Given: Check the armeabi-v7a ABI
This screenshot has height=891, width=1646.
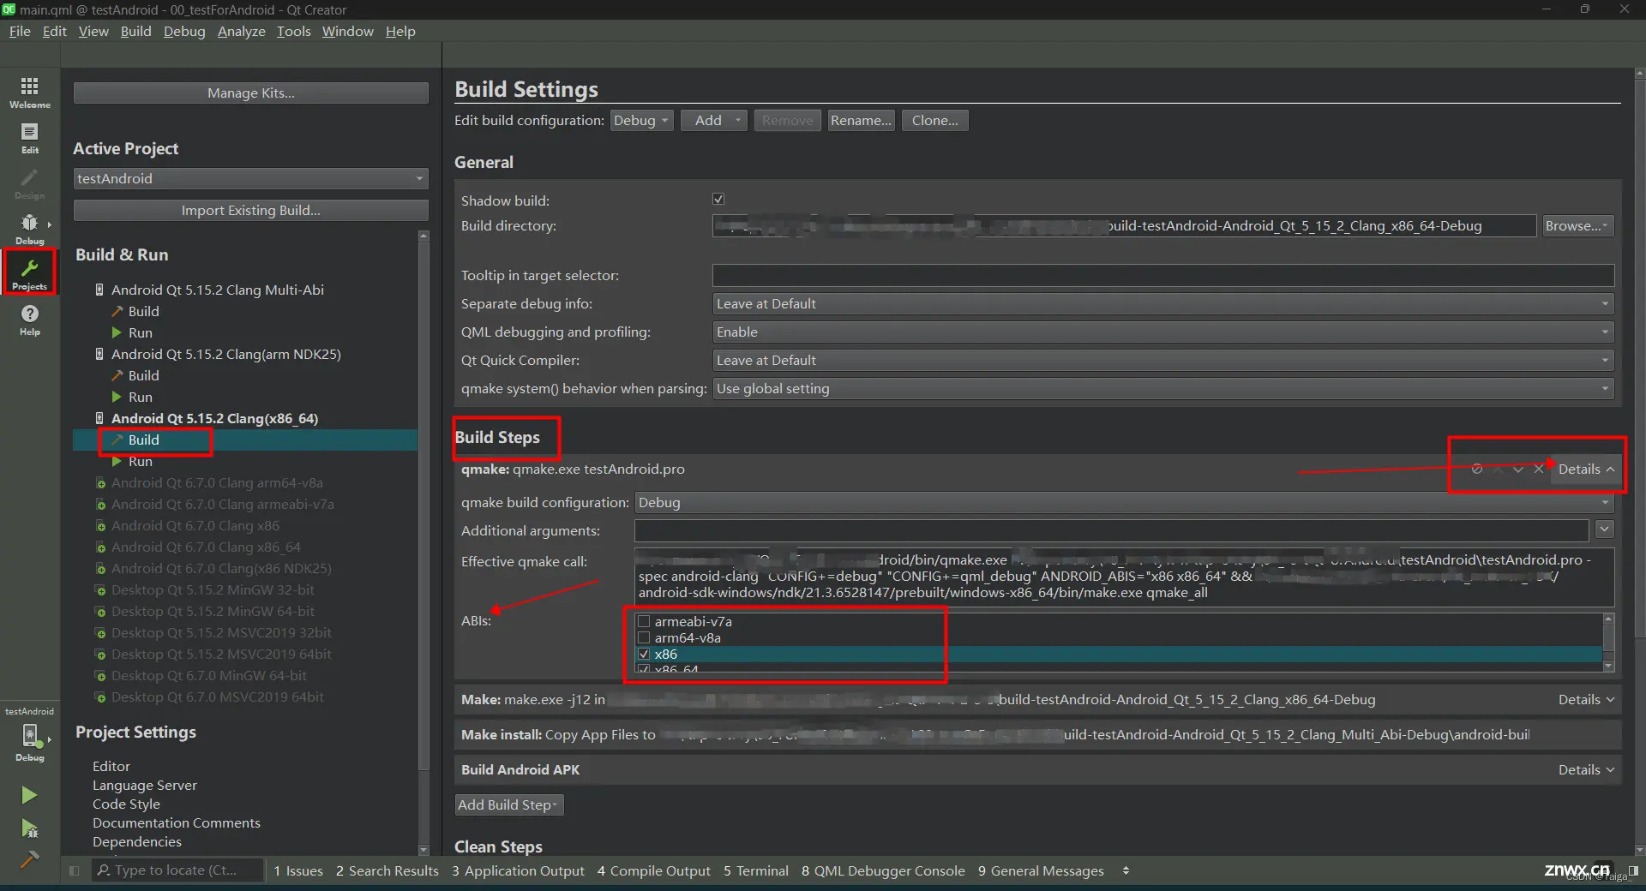Looking at the screenshot, I should 644,621.
